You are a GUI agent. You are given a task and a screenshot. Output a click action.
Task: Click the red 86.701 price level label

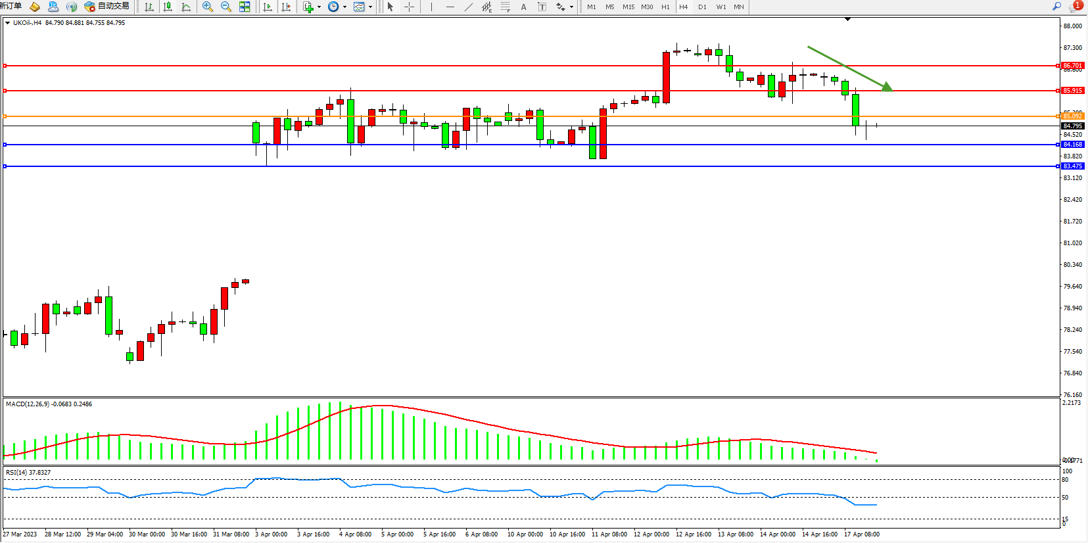(x=1072, y=66)
